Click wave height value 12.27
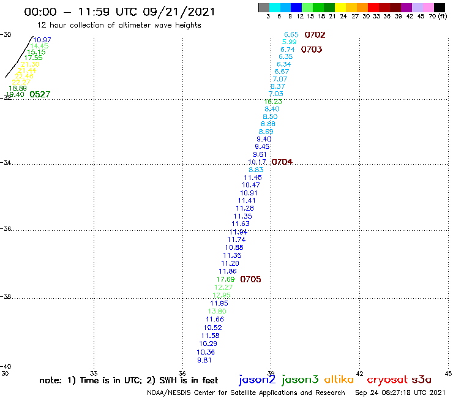Viewport: 453px width, 398px height. [x=223, y=287]
